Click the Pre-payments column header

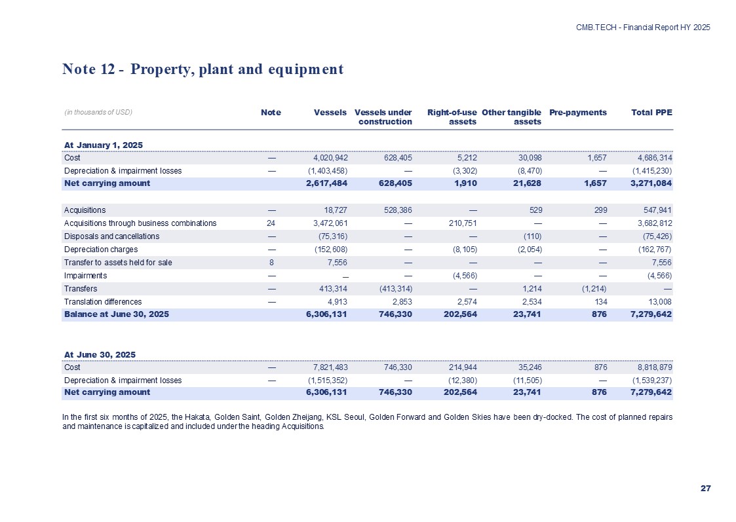(x=578, y=112)
